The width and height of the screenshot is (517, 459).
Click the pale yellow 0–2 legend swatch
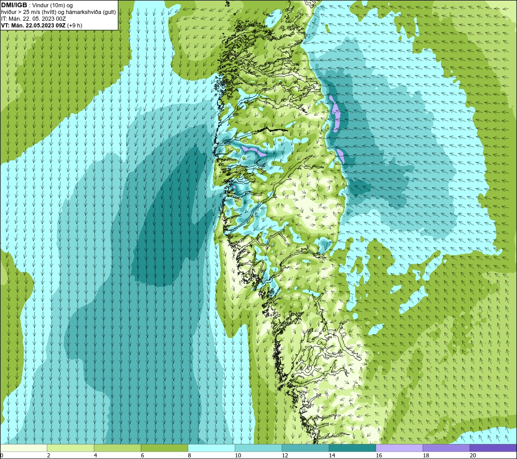(x=24, y=448)
